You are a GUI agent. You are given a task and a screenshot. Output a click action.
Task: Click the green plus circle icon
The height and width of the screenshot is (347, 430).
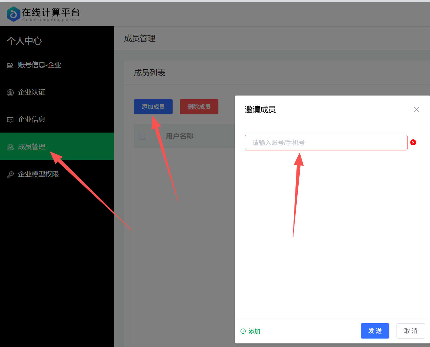[243, 331]
